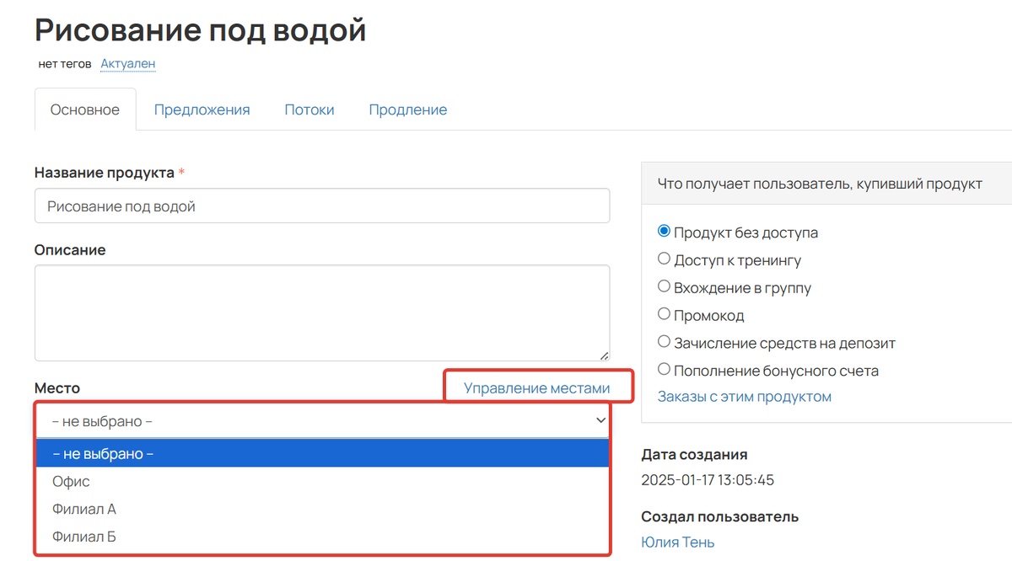Switch to the 'Предложения' tab

(202, 109)
